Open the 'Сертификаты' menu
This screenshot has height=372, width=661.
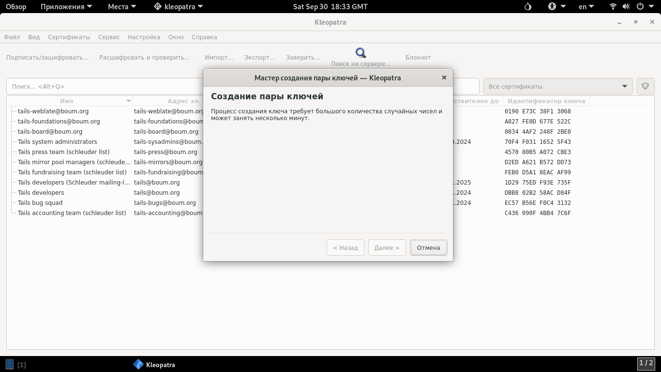click(69, 37)
